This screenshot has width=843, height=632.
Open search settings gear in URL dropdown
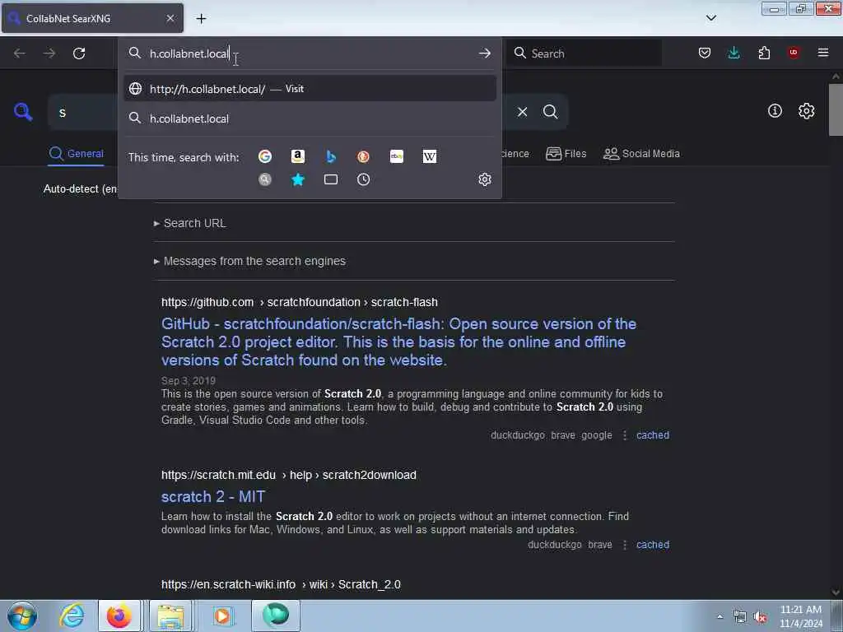point(485,179)
